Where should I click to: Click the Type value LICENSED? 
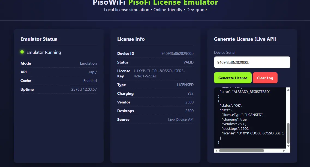click(185, 85)
